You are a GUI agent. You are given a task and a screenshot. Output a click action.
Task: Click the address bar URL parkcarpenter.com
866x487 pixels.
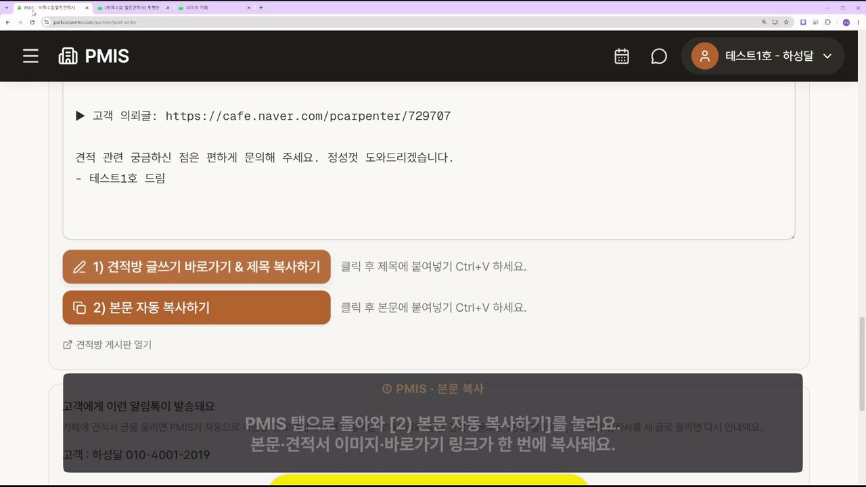[95, 22]
